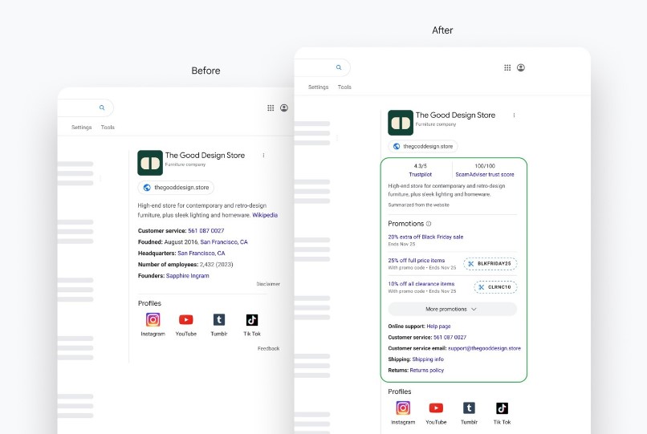Open the Trustpilot rating link
This screenshot has width=647, height=434.
pyautogui.click(x=420, y=174)
